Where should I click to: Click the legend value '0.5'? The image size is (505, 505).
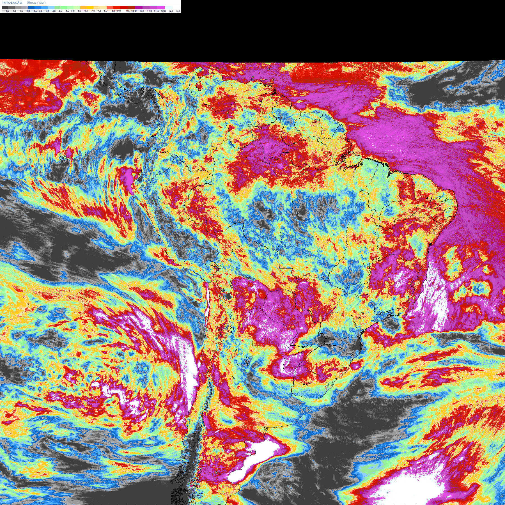7,11
